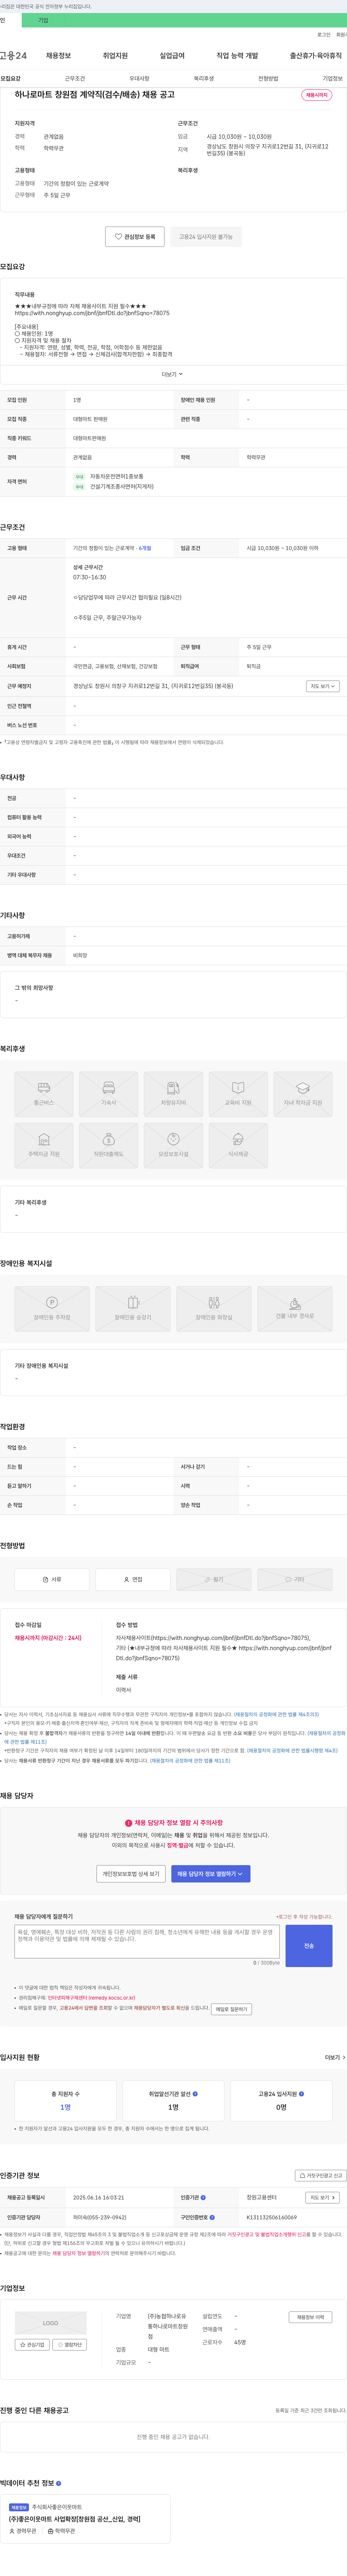This screenshot has height=2576, width=347.
Task: Click the 면접 screening method box
Action: [x=133, y=1579]
